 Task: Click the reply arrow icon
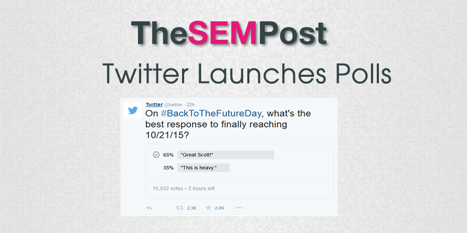click(x=149, y=208)
